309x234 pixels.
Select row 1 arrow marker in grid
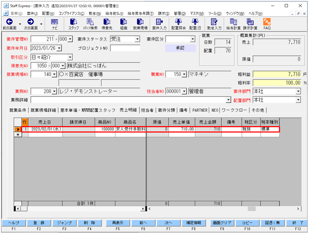click(x=18, y=129)
